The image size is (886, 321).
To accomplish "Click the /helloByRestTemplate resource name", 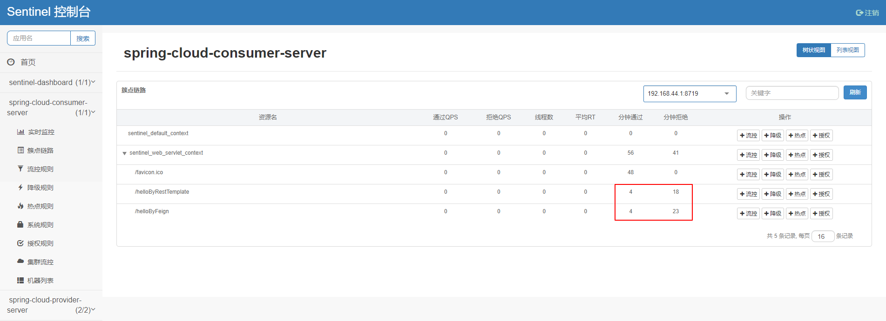I will (x=162, y=192).
